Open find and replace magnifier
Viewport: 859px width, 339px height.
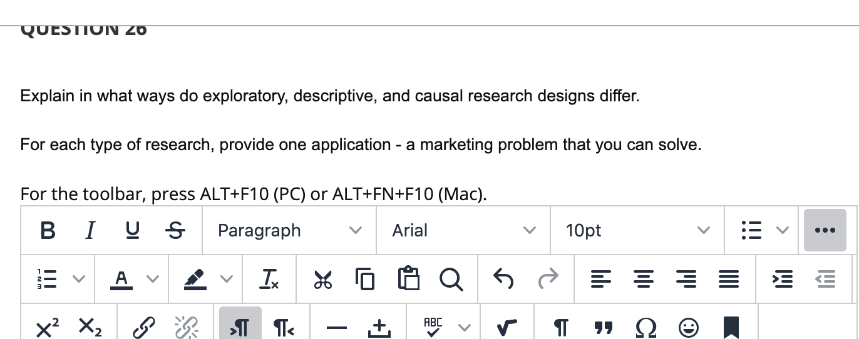[x=451, y=280]
